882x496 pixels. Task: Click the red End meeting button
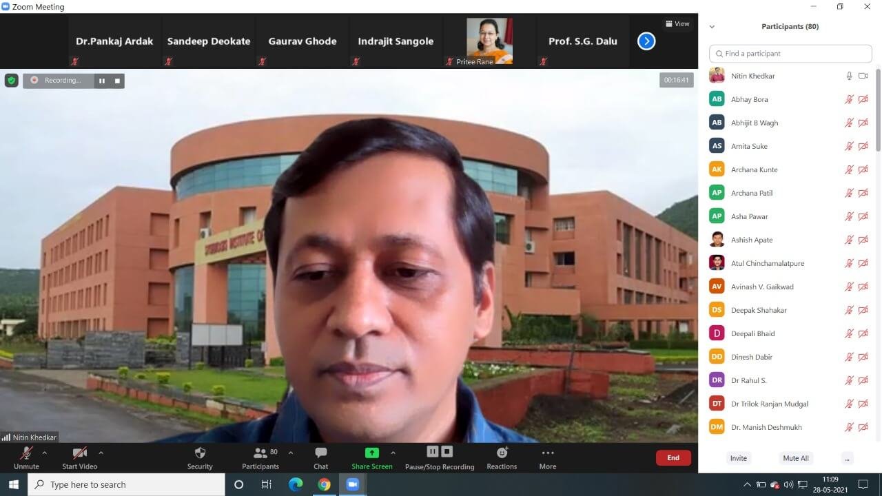click(673, 458)
